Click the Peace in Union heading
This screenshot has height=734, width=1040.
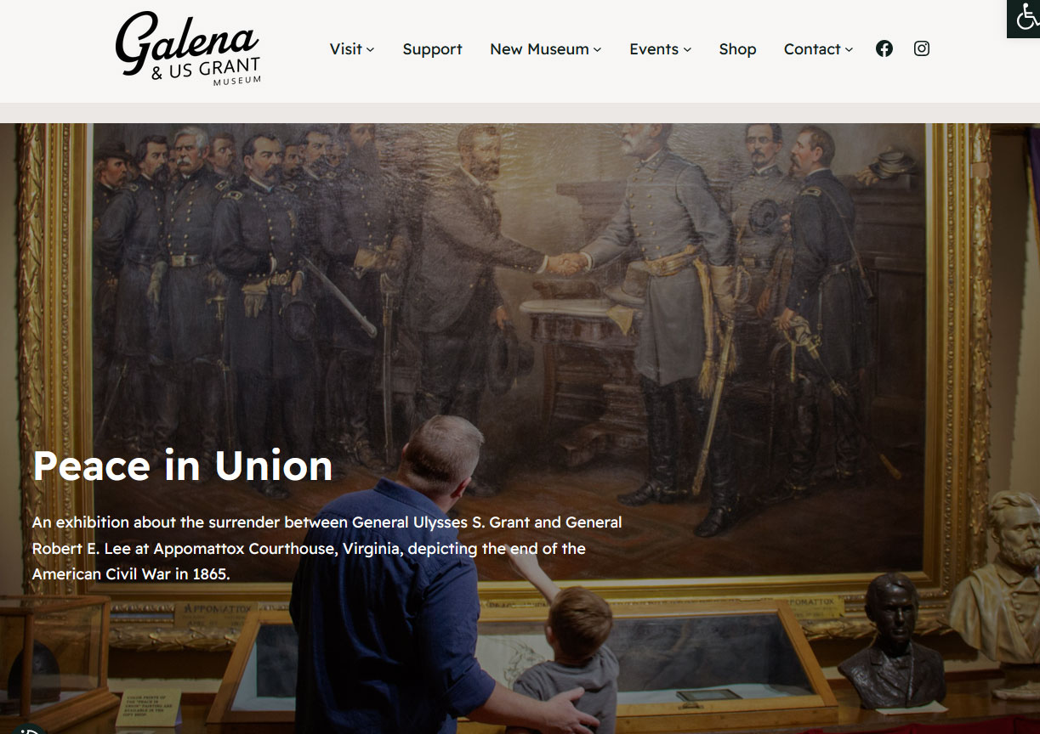click(182, 466)
